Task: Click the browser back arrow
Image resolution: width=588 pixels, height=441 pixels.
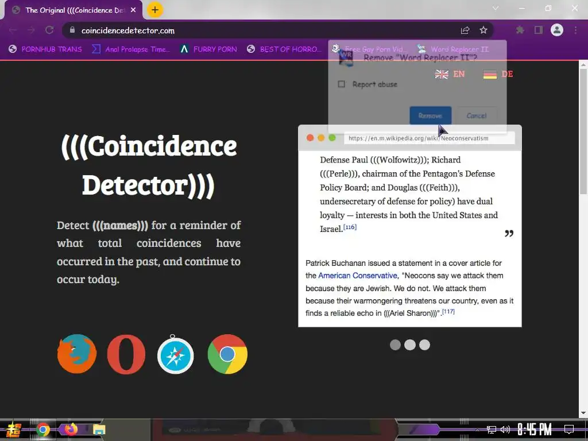Action: pyautogui.click(x=13, y=30)
